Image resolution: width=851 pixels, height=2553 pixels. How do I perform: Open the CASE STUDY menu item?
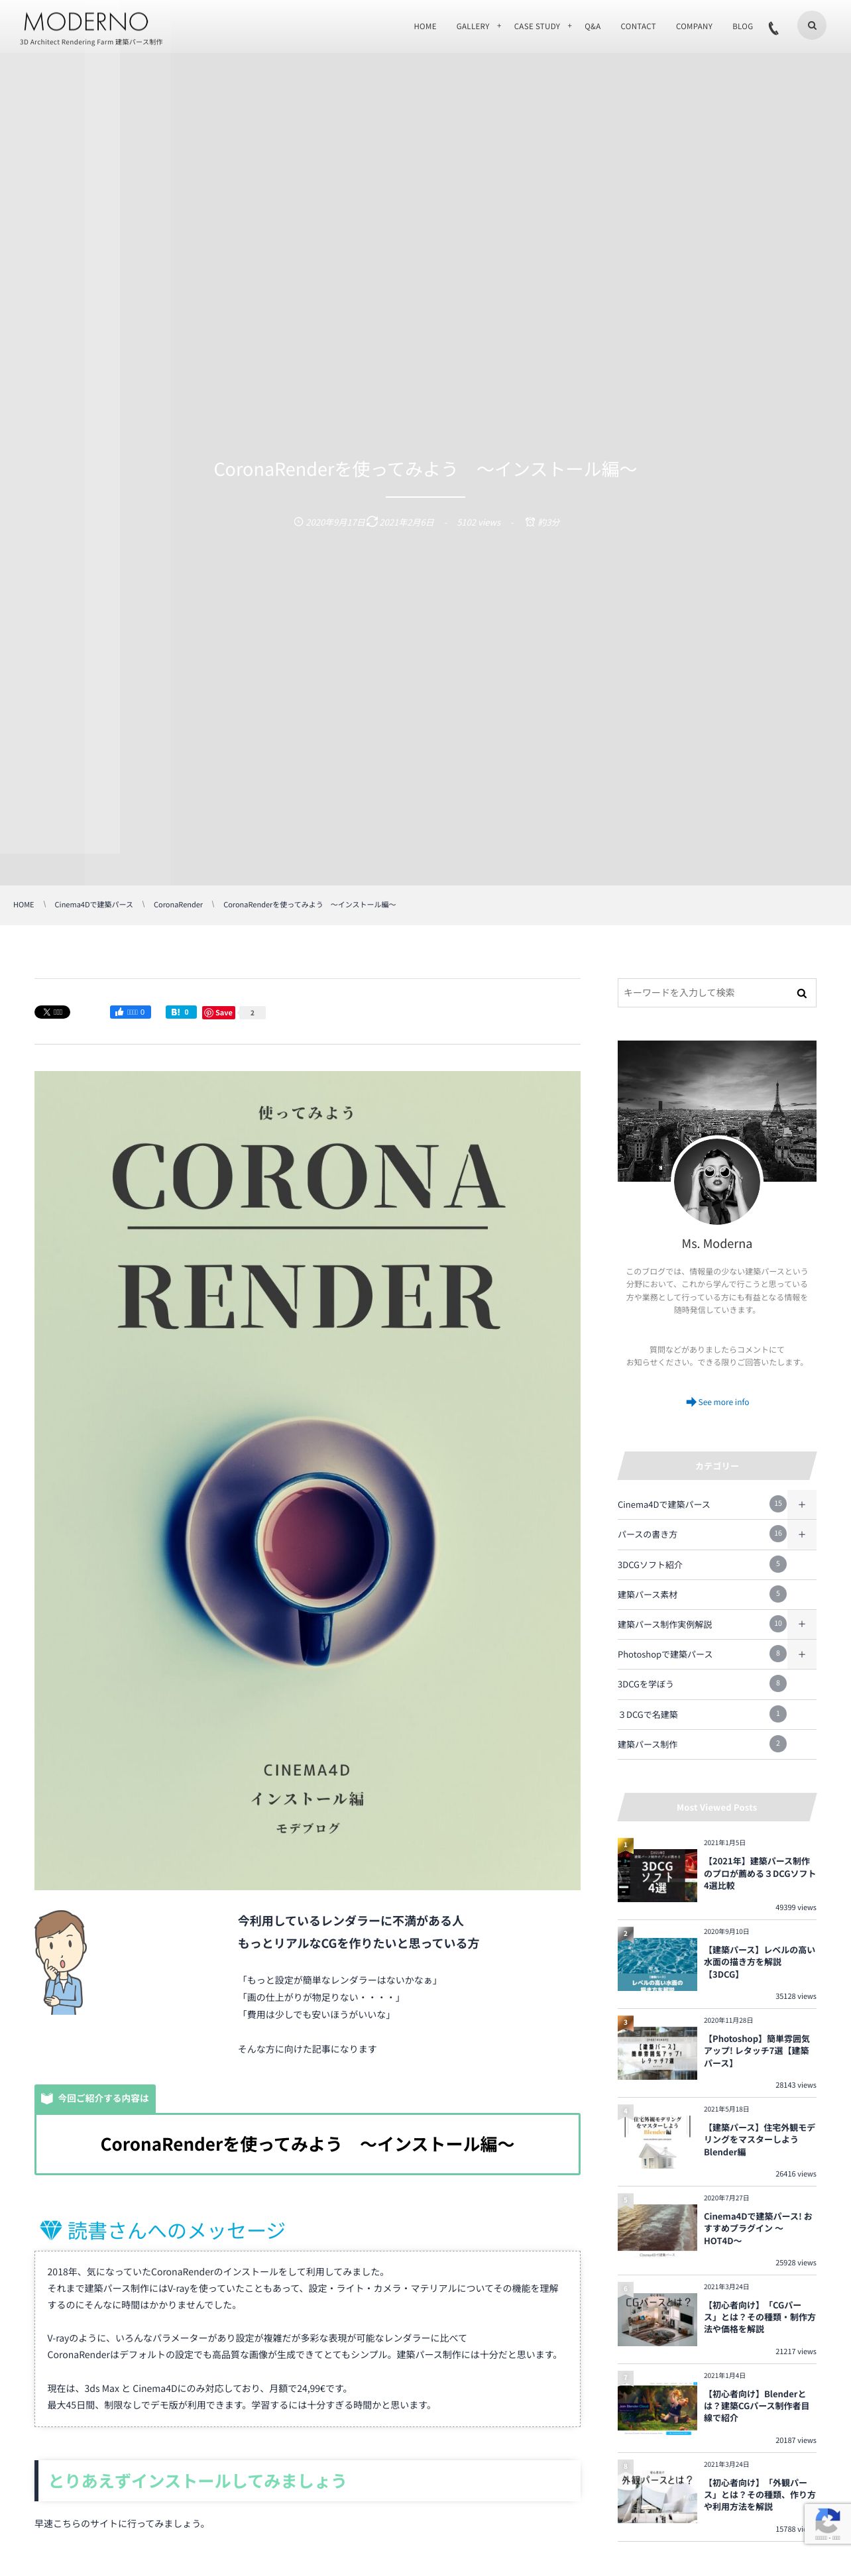[537, 27]
